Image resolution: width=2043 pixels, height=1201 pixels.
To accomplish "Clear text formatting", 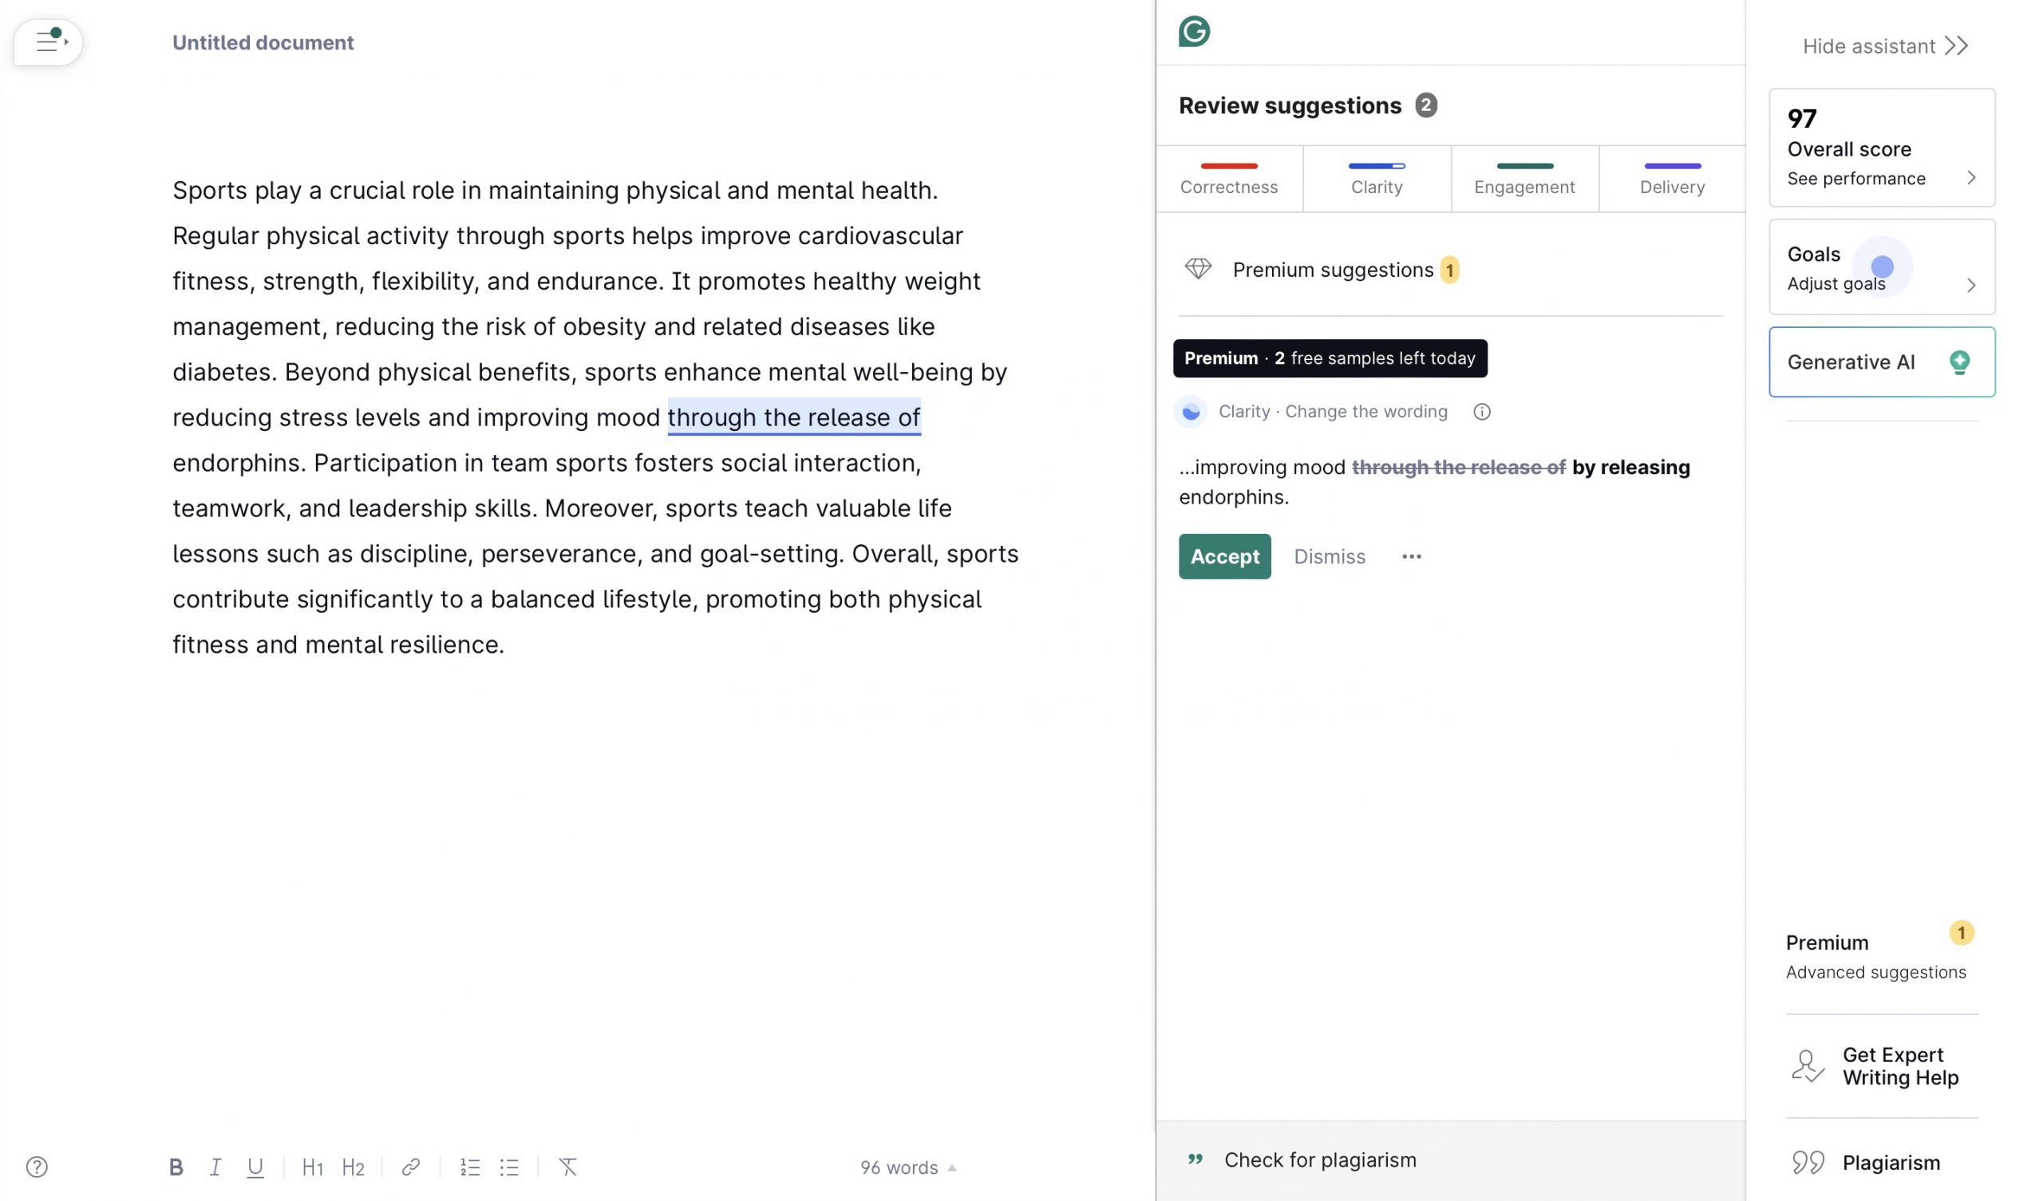I will click(567, 1167).
